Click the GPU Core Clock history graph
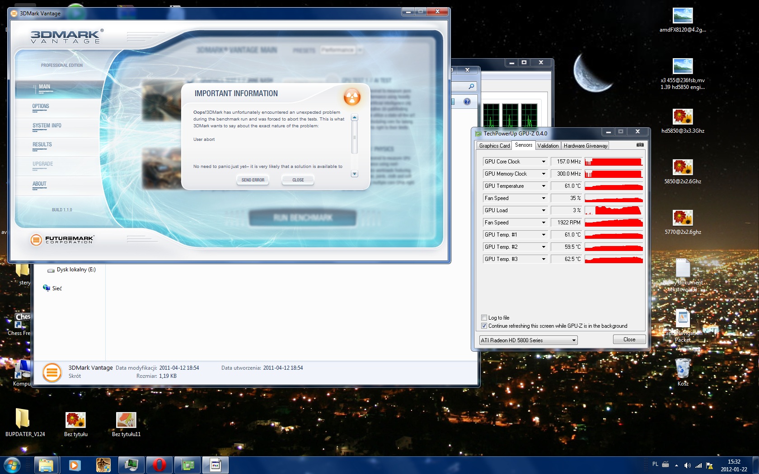 point(614,162)
